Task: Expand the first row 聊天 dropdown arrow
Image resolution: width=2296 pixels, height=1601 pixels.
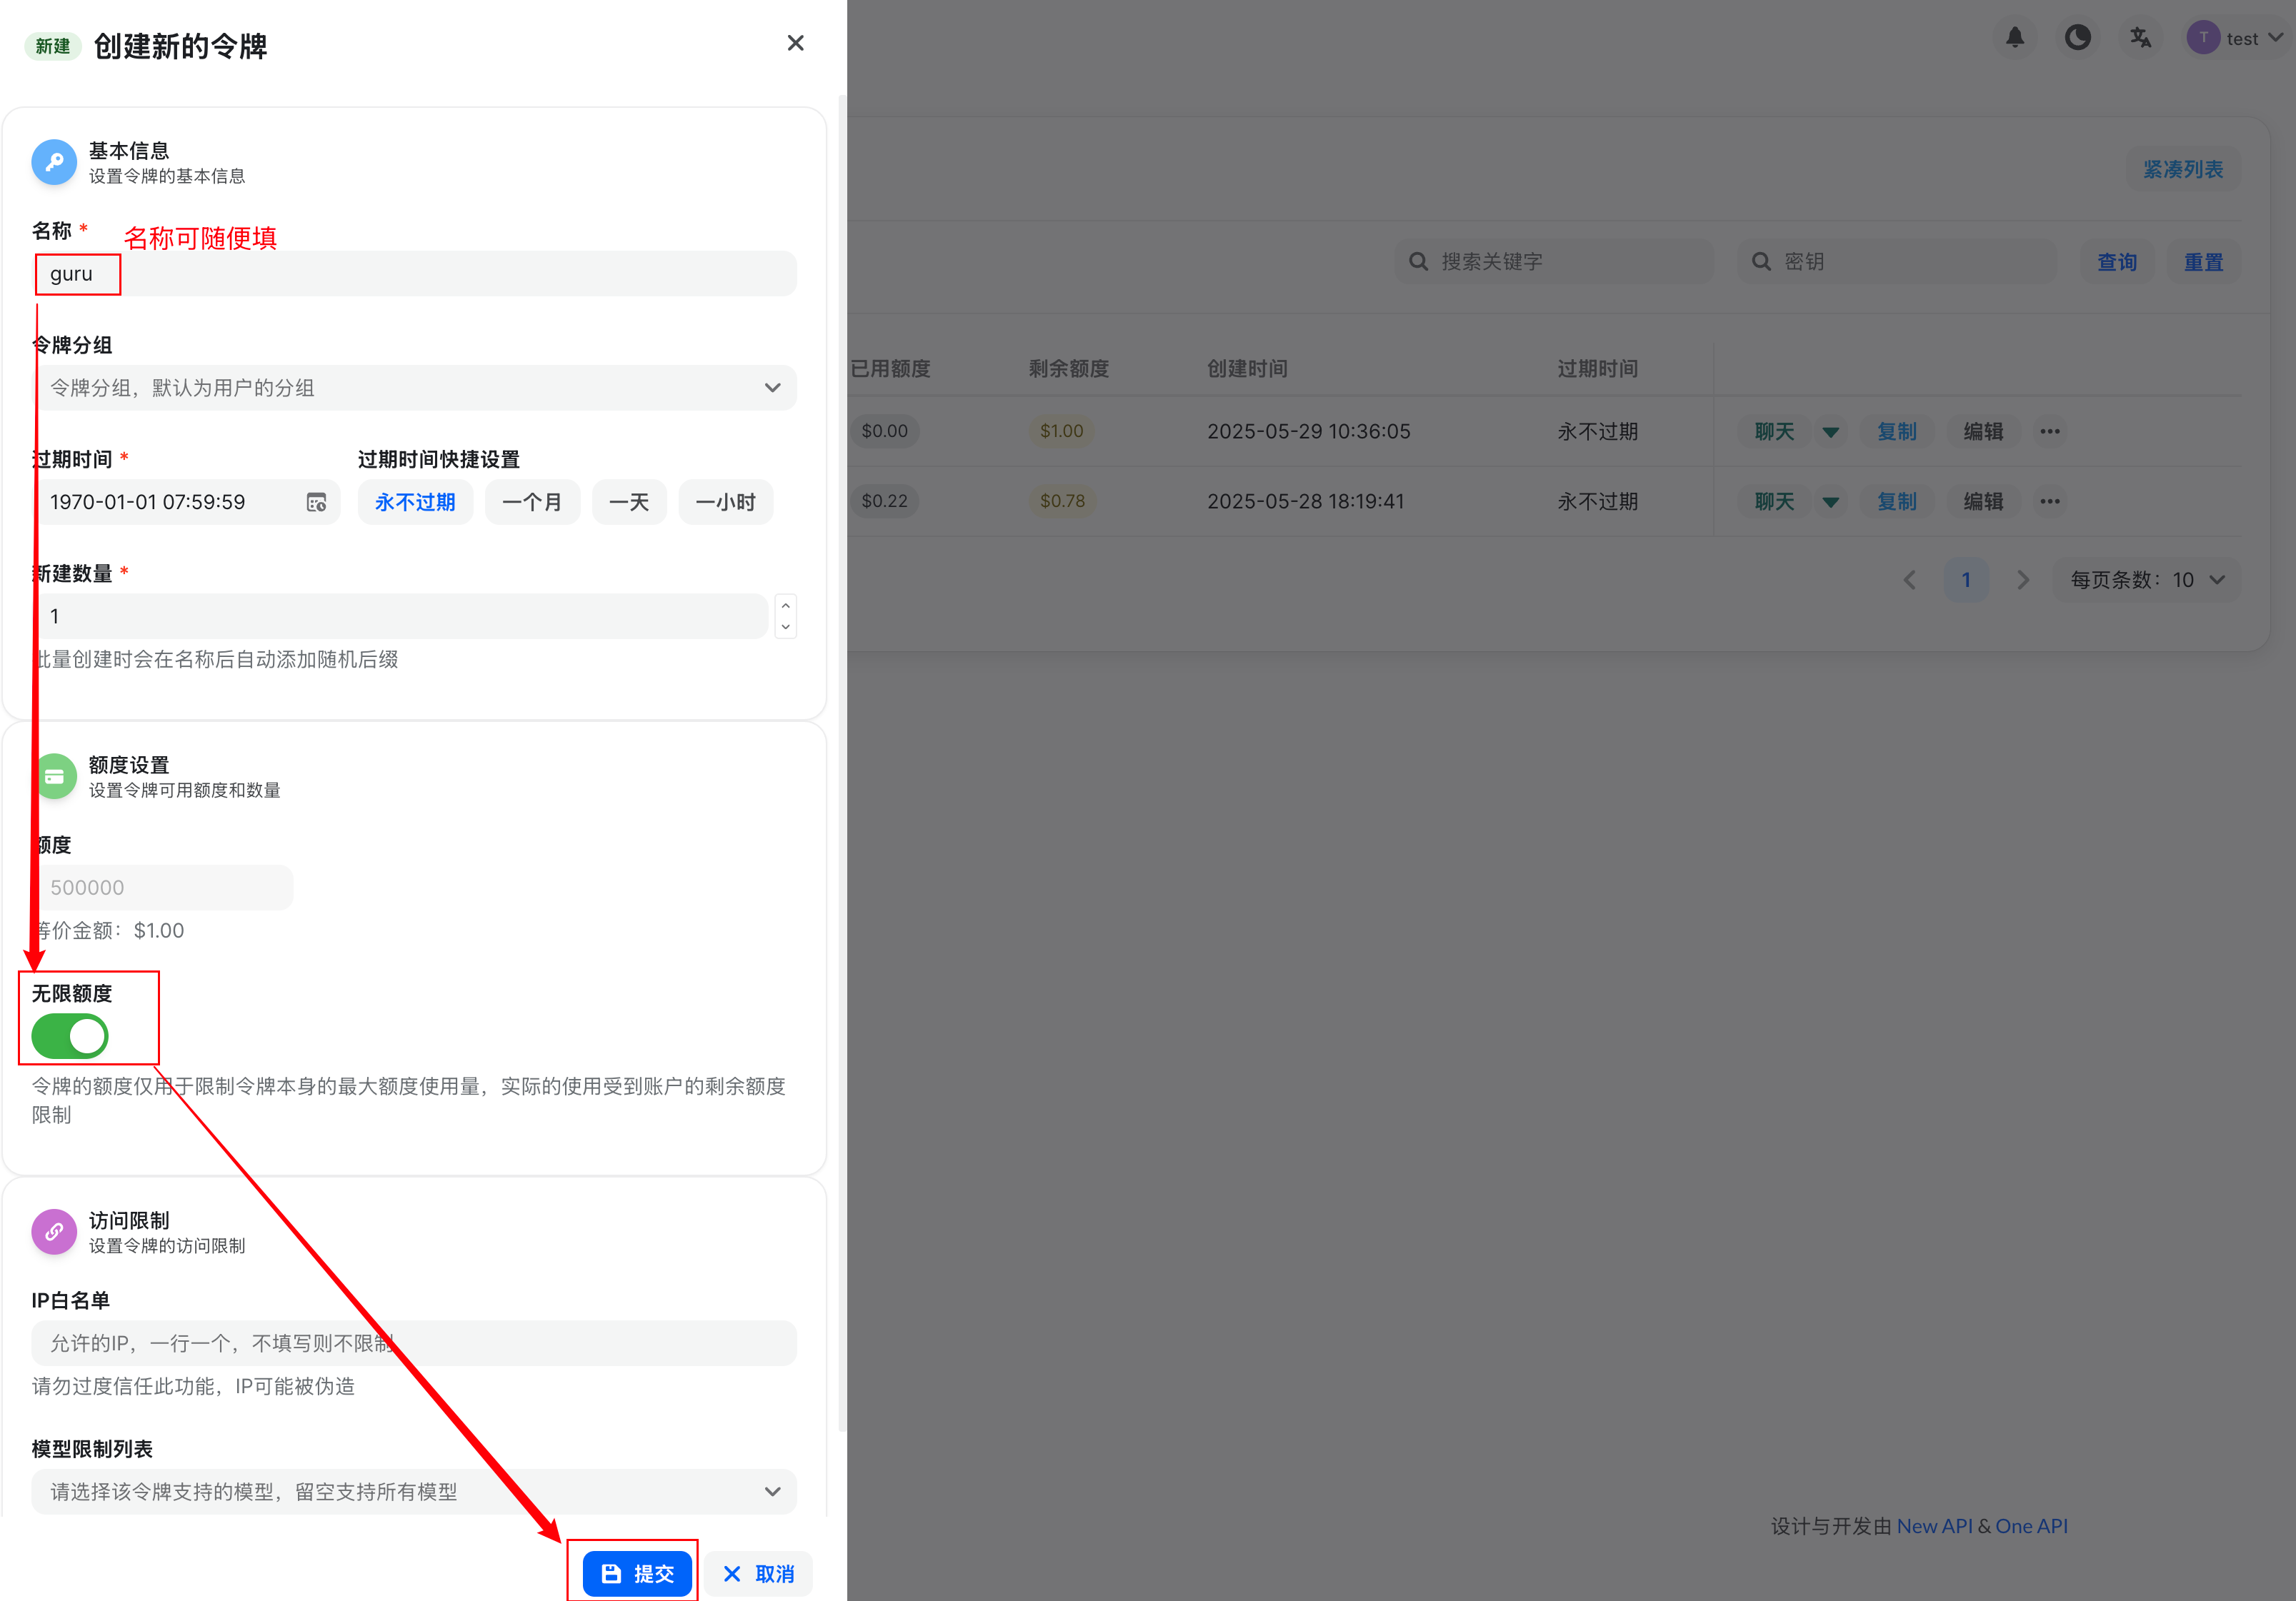Action: (x=1830, y=432)
